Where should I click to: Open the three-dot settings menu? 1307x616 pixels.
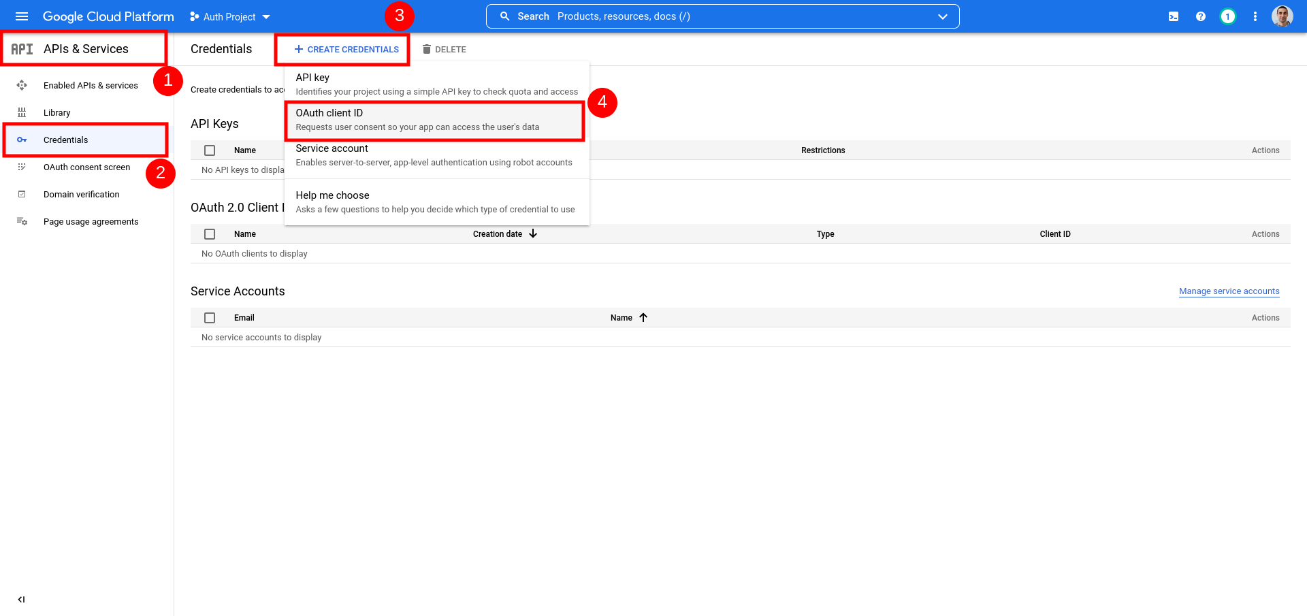(1255, 16)
